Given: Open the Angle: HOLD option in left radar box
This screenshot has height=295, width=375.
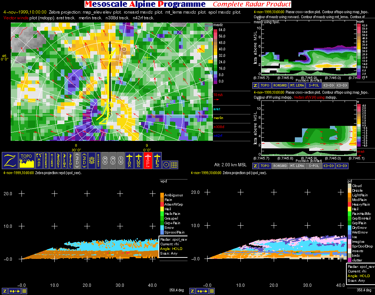Looking at the screenshot, I should click(173, 249).
